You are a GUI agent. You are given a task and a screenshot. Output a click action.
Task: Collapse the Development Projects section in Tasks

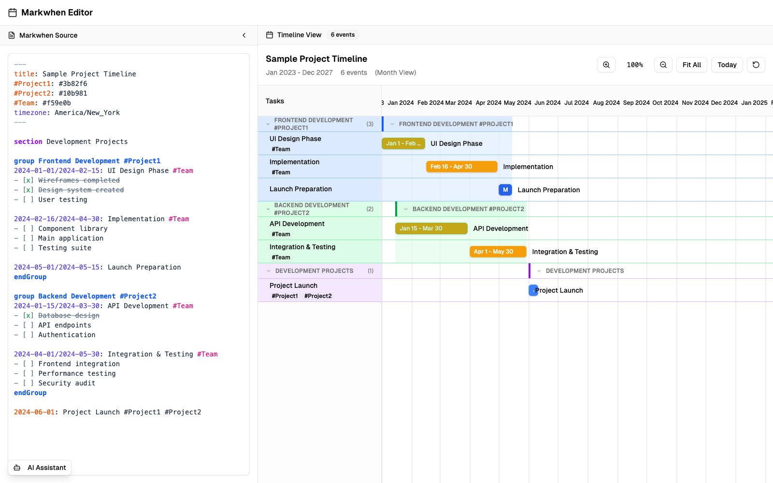268,271
